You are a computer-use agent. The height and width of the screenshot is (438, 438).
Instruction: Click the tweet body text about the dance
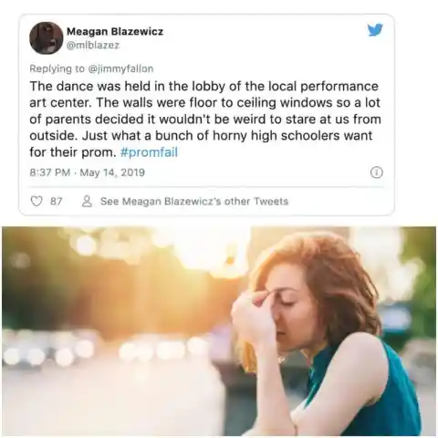205,120
